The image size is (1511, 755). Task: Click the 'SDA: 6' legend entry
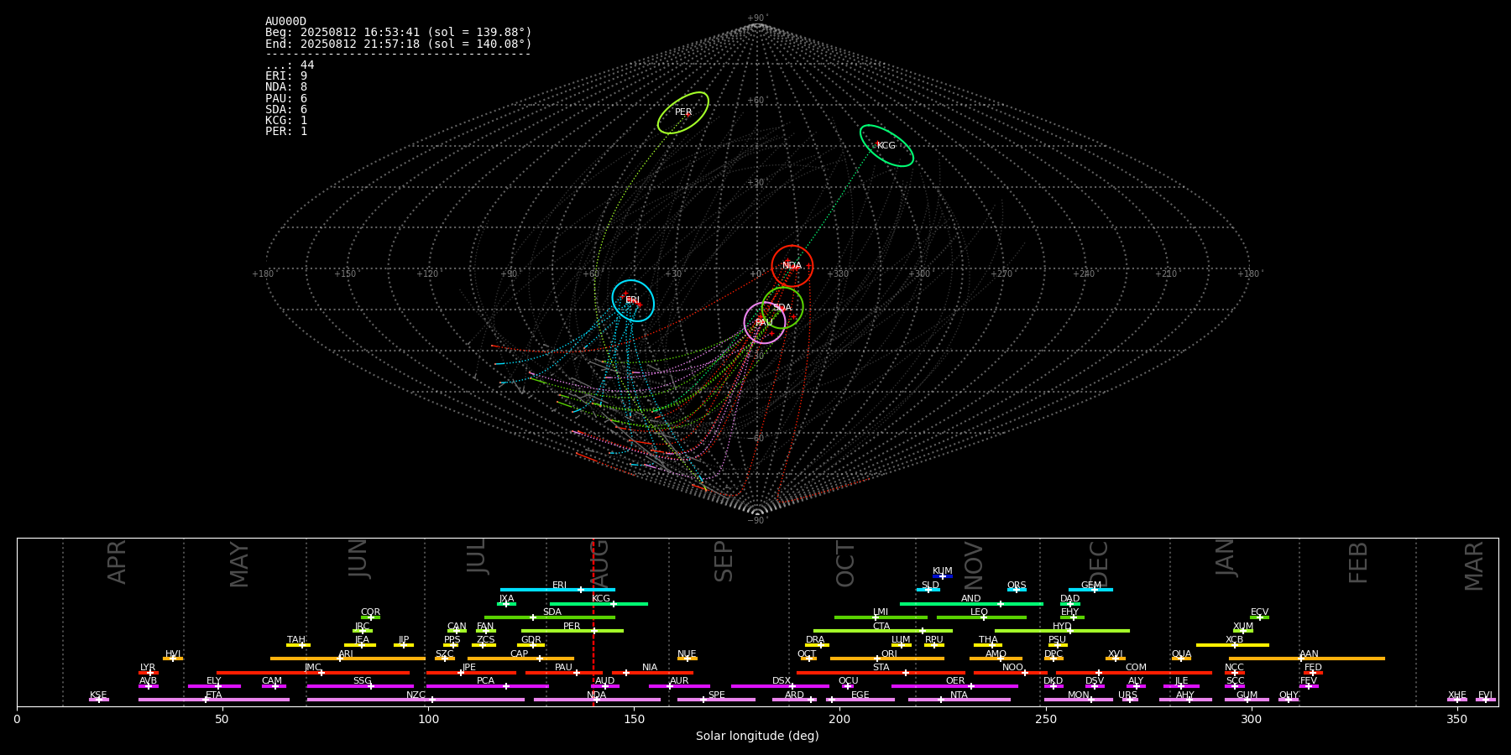(286, 110)
